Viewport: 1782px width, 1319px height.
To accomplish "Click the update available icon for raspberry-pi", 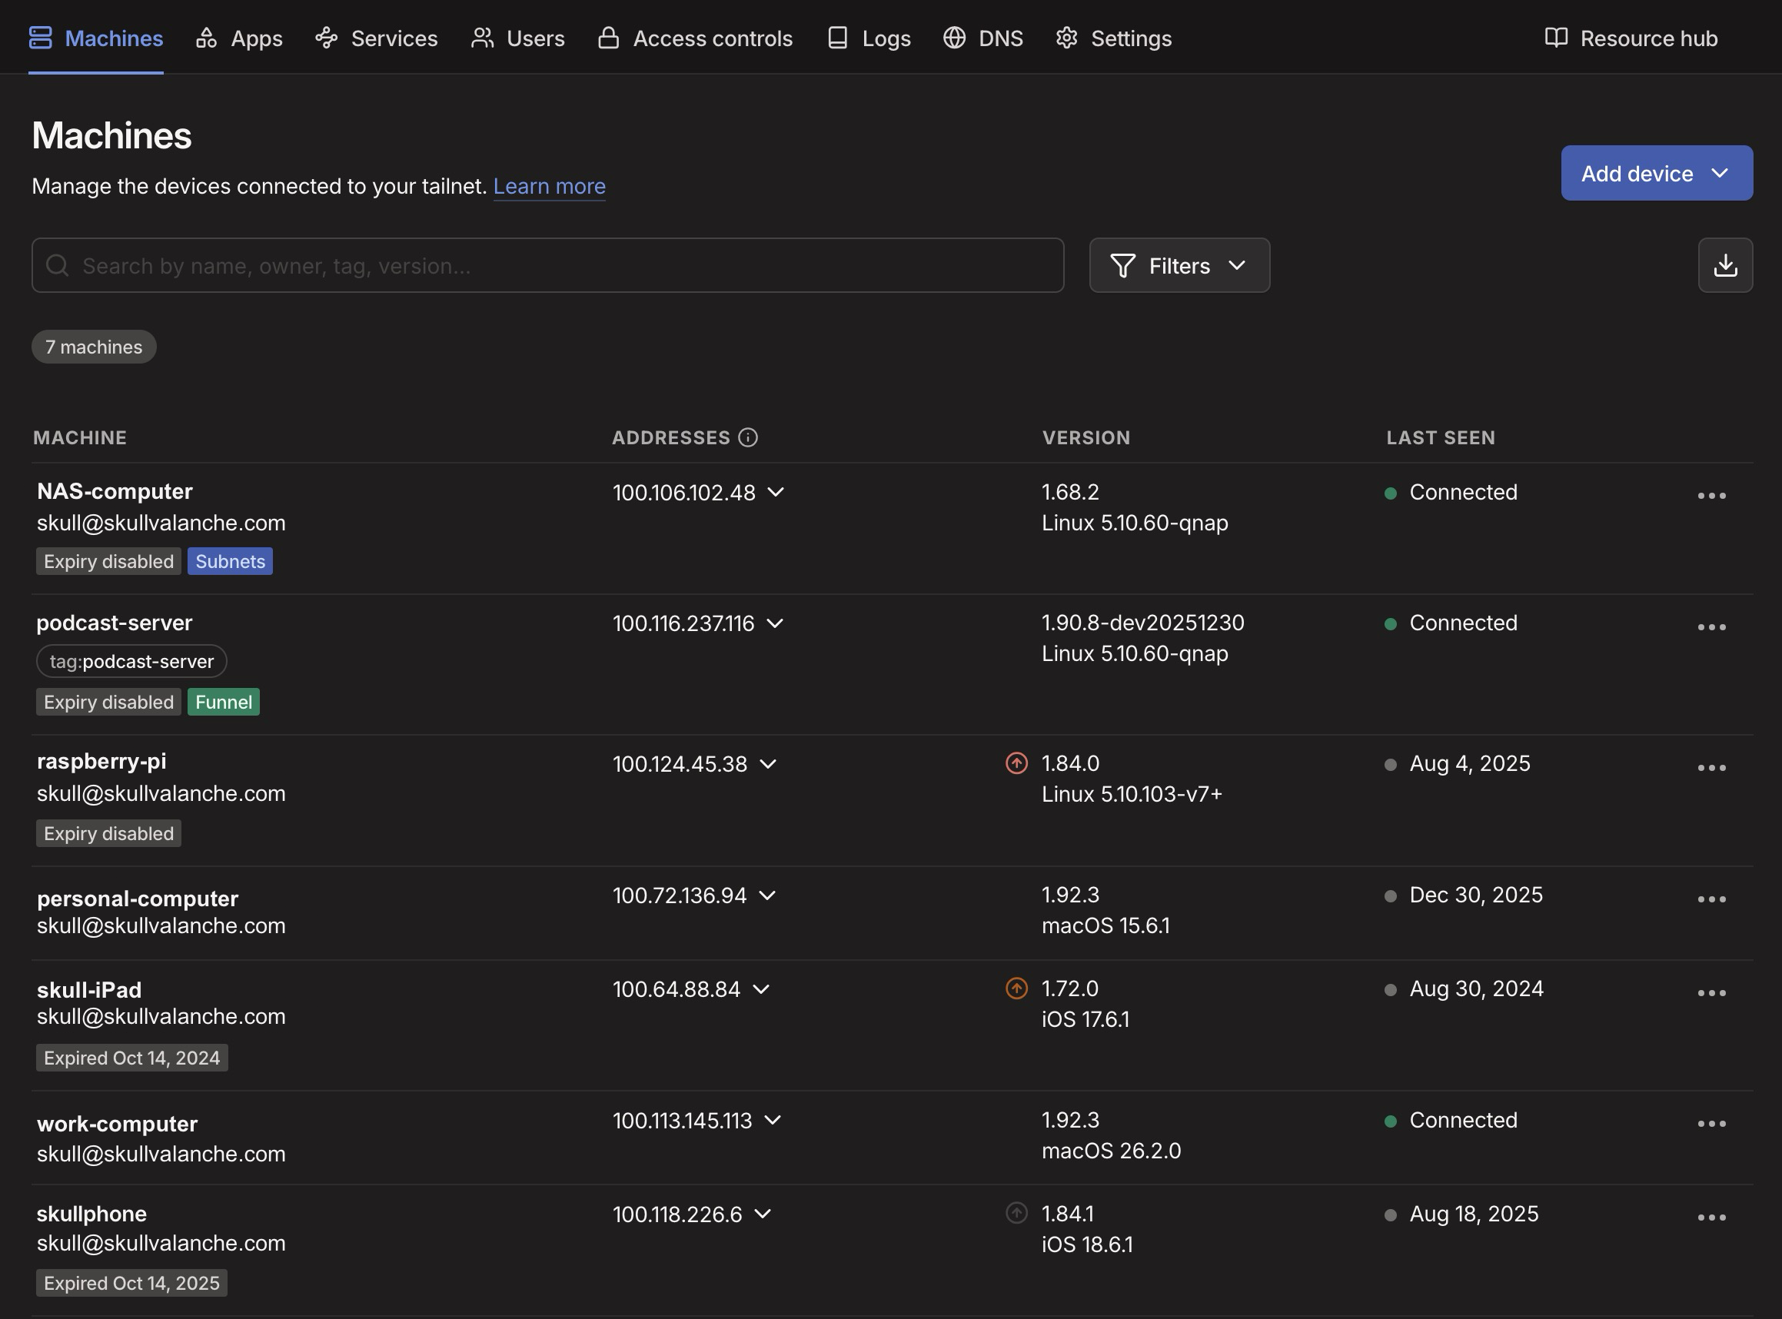I will 1016,762.
